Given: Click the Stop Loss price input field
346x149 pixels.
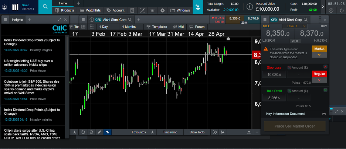Looking at the screenshot, I should point(274,74).
